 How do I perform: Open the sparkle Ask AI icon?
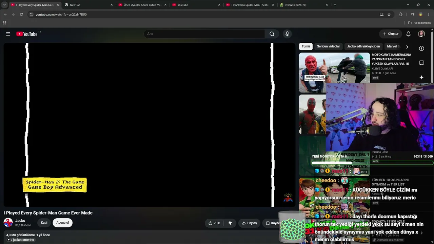[421, 77]
